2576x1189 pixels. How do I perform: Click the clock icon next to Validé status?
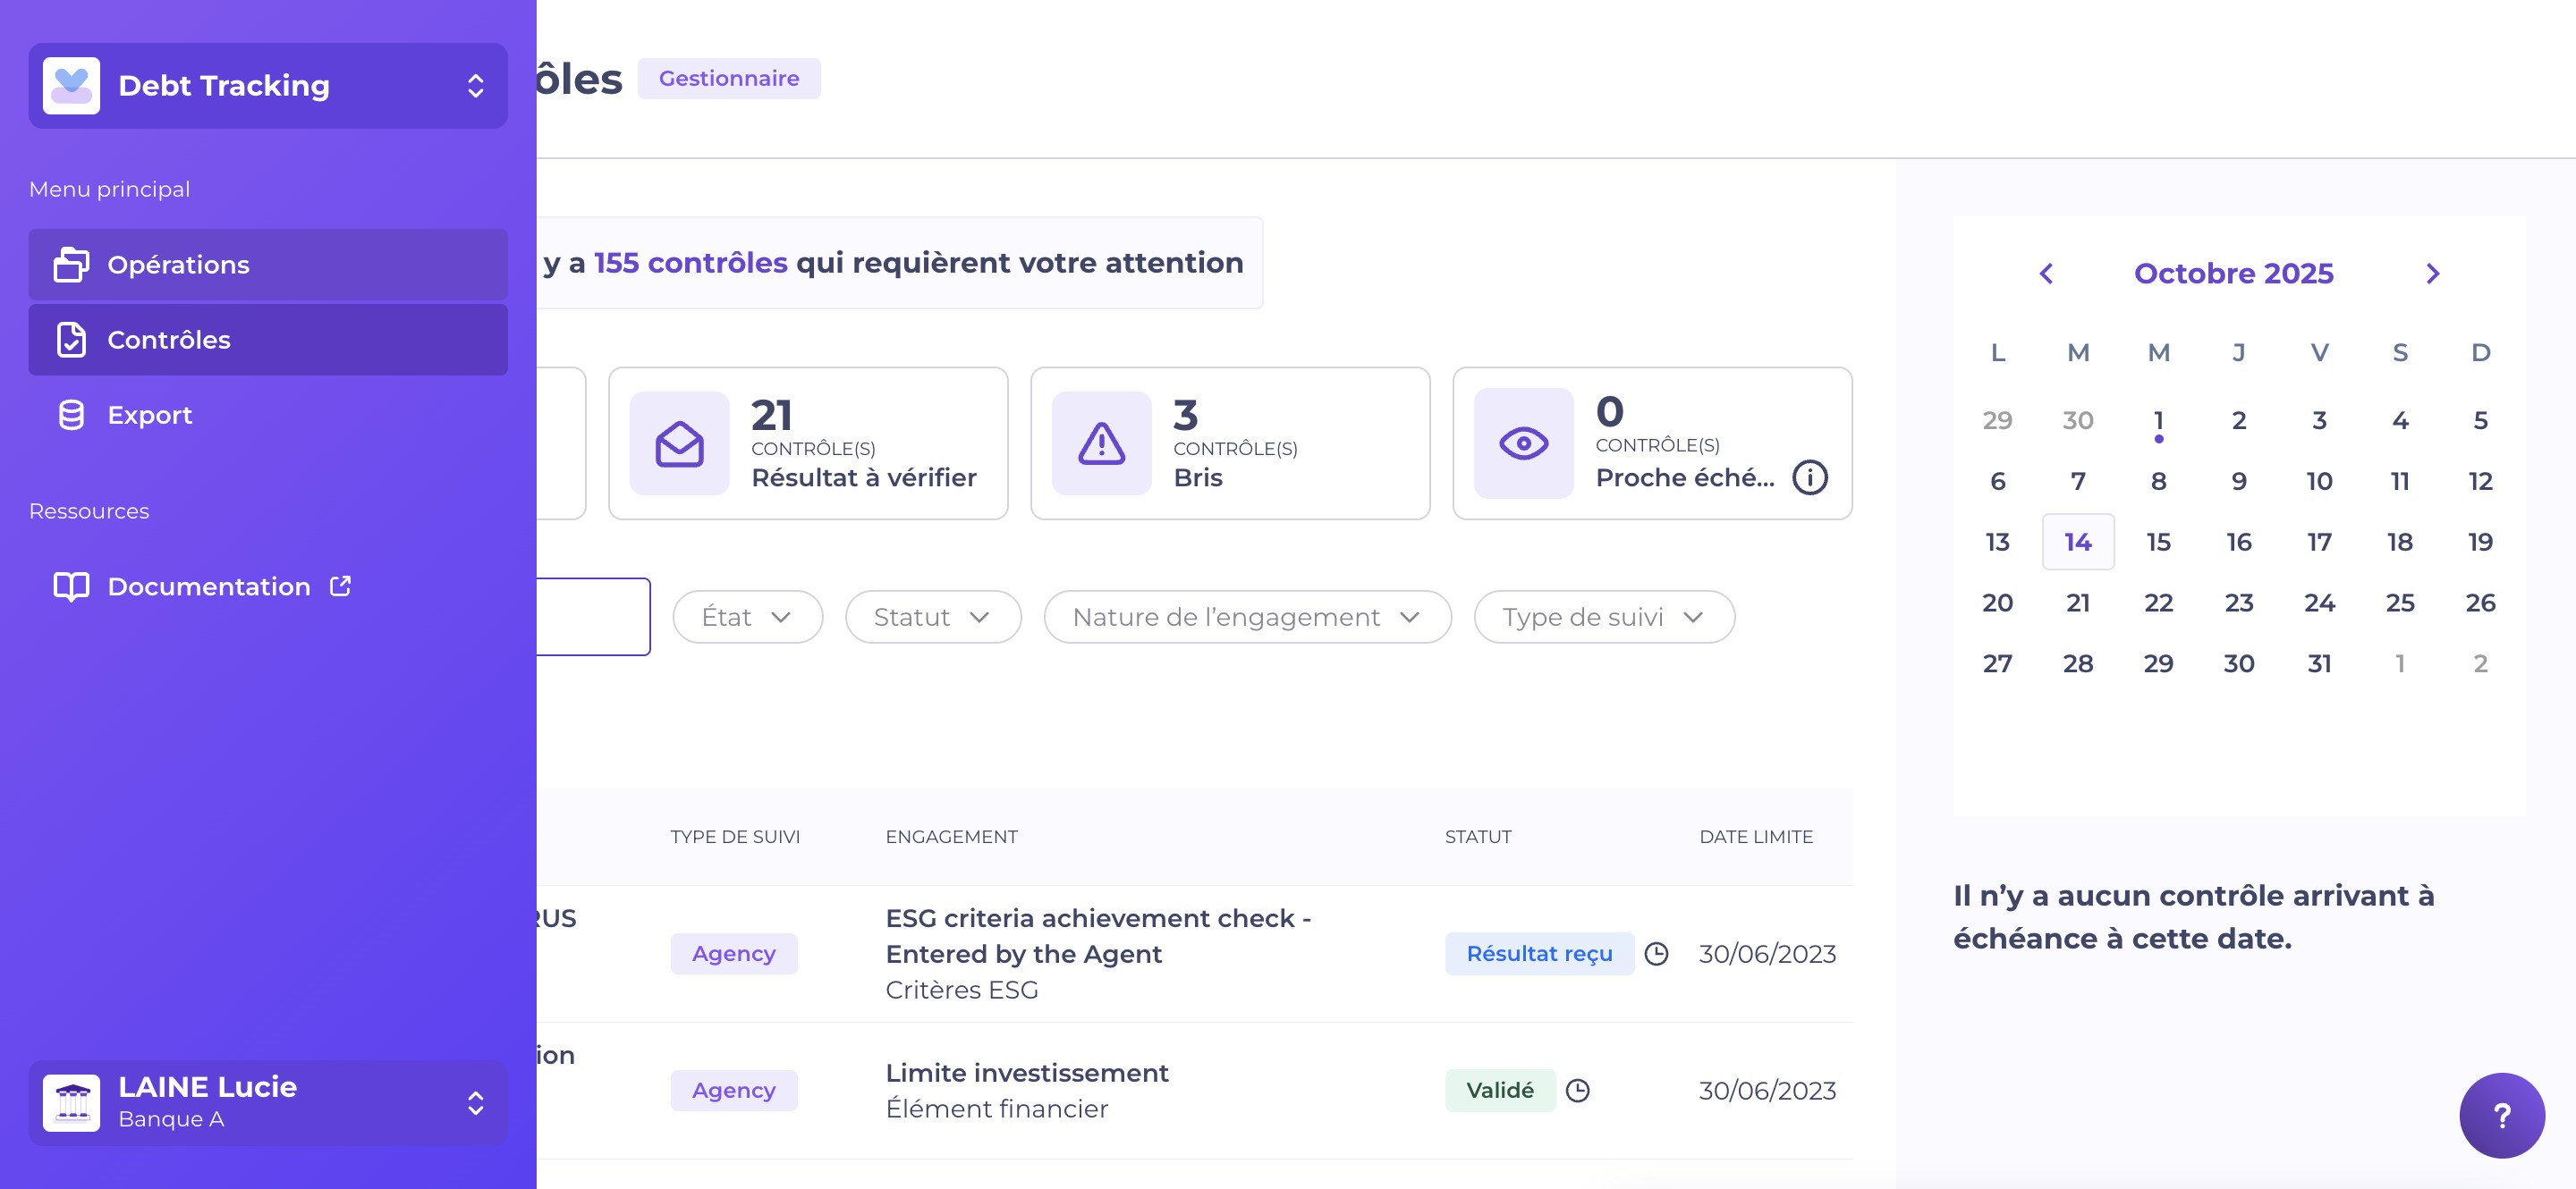click(1577, 1090)
